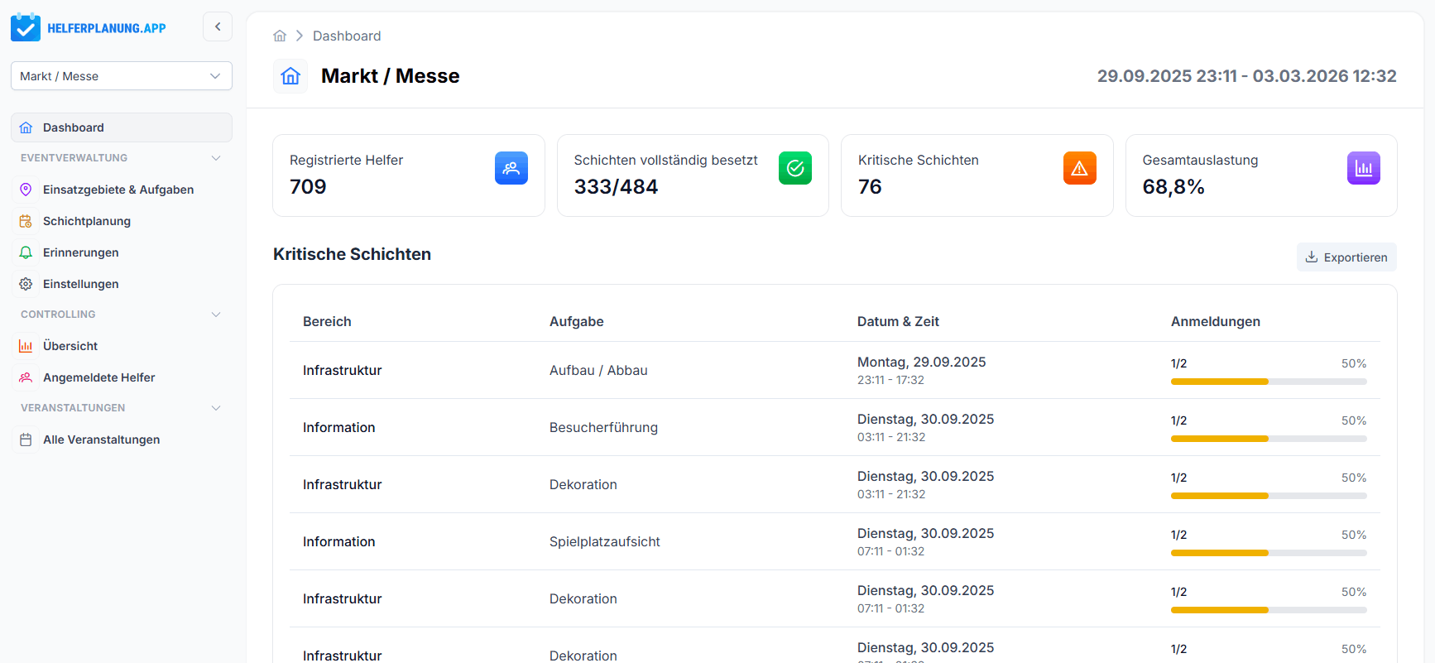
Task: Click the 1/2 count in Spielplatzaufsicht row
Action: (x=1178, y=535)
